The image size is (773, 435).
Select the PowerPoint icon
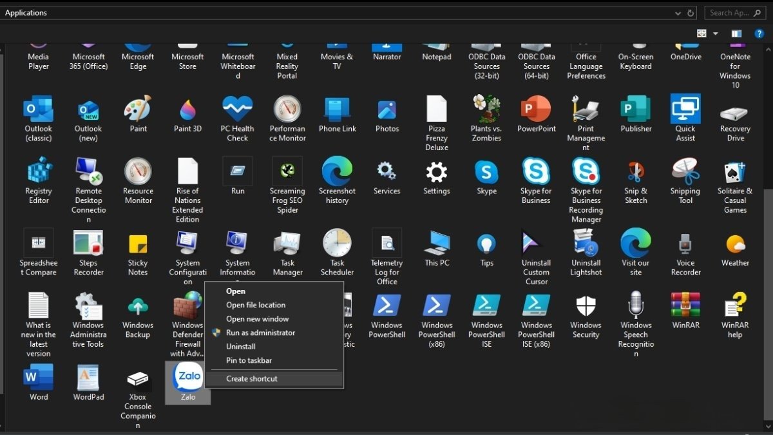[x=536, y=110]
